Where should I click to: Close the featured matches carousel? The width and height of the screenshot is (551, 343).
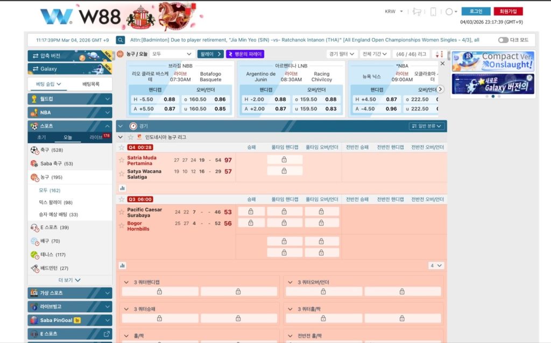(442, 64)
